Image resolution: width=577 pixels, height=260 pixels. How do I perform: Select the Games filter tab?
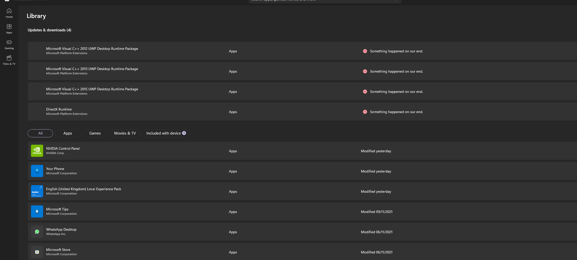[x=95, y=133]
